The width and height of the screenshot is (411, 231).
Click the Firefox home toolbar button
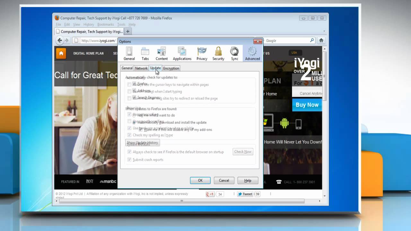(x=321, y=40)
